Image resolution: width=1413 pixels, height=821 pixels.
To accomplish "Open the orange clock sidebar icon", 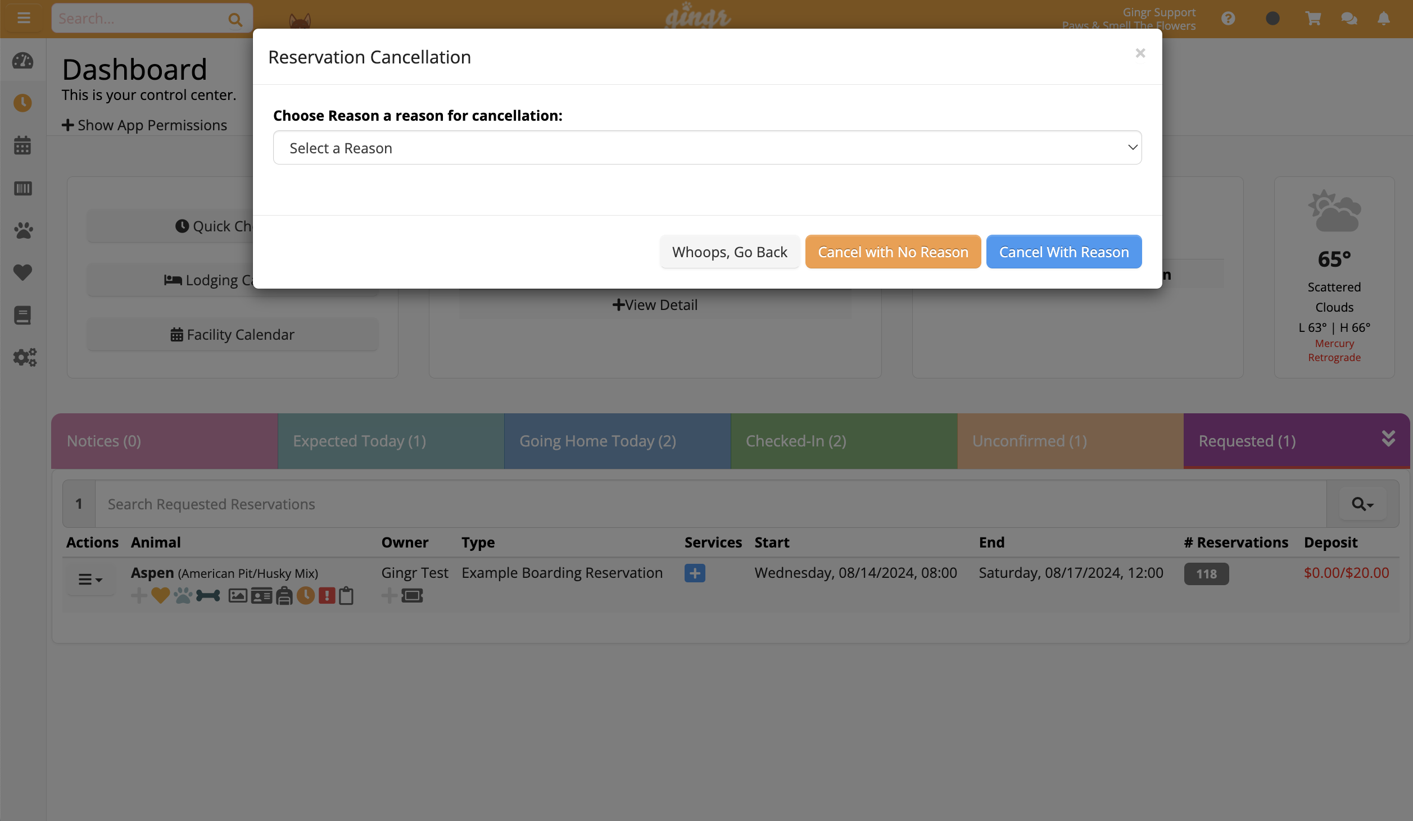I will (x=23, y=103).
